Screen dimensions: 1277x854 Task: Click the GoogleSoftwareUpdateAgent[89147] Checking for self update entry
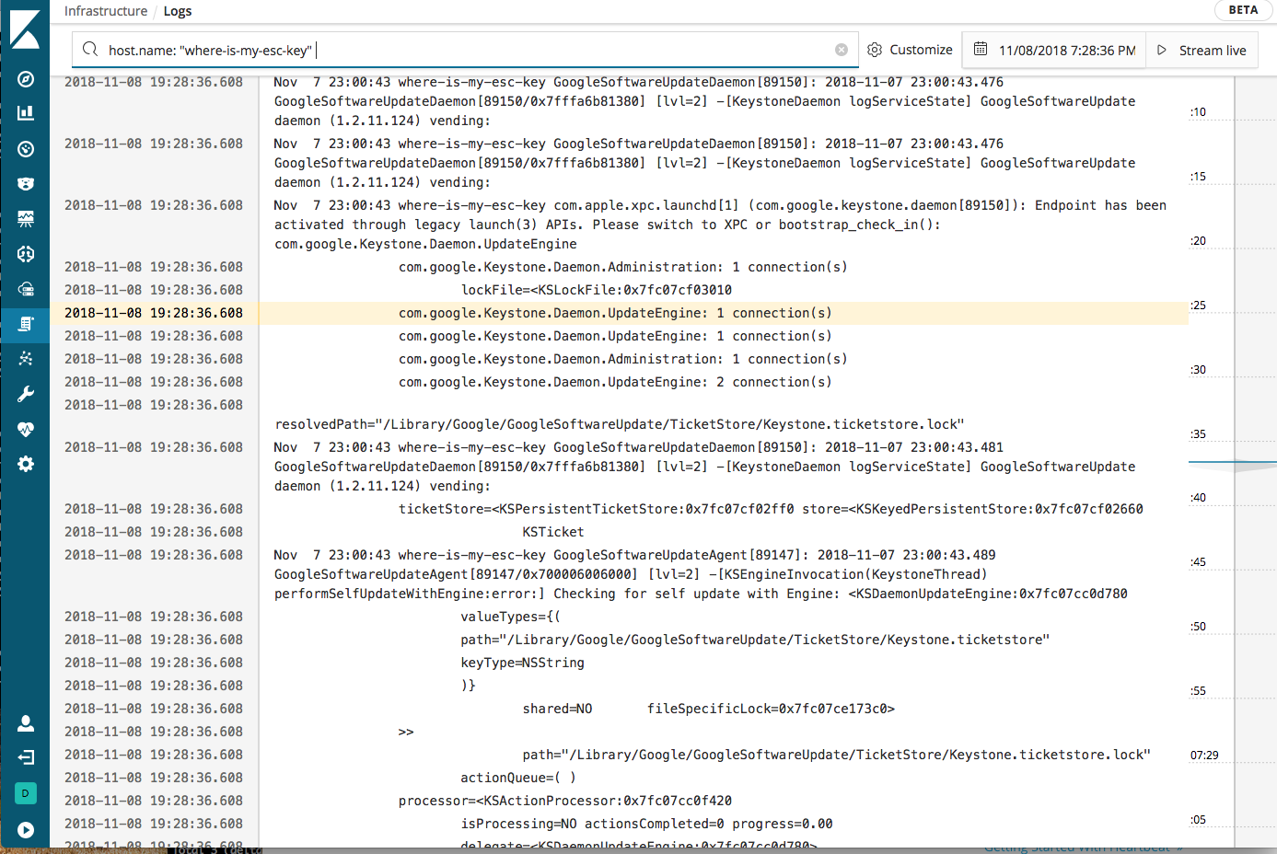click(701, 574)
